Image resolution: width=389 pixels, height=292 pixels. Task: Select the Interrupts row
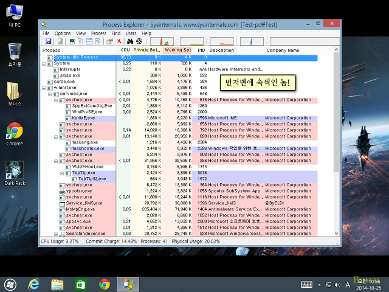pos(179,69)
